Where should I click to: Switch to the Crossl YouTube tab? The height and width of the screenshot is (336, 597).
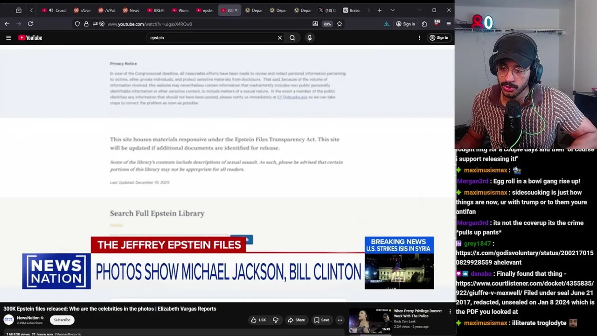click(55, 10)
